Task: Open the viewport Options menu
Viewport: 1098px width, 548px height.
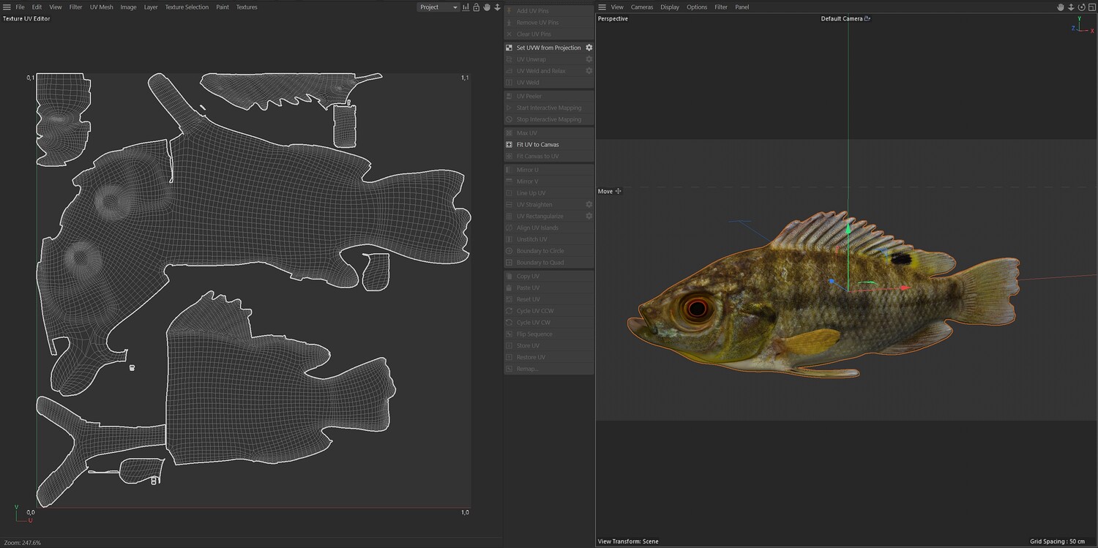Action: [697, 7]
